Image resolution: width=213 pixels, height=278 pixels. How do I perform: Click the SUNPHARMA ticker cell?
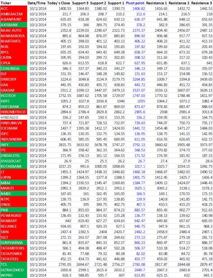14,242
